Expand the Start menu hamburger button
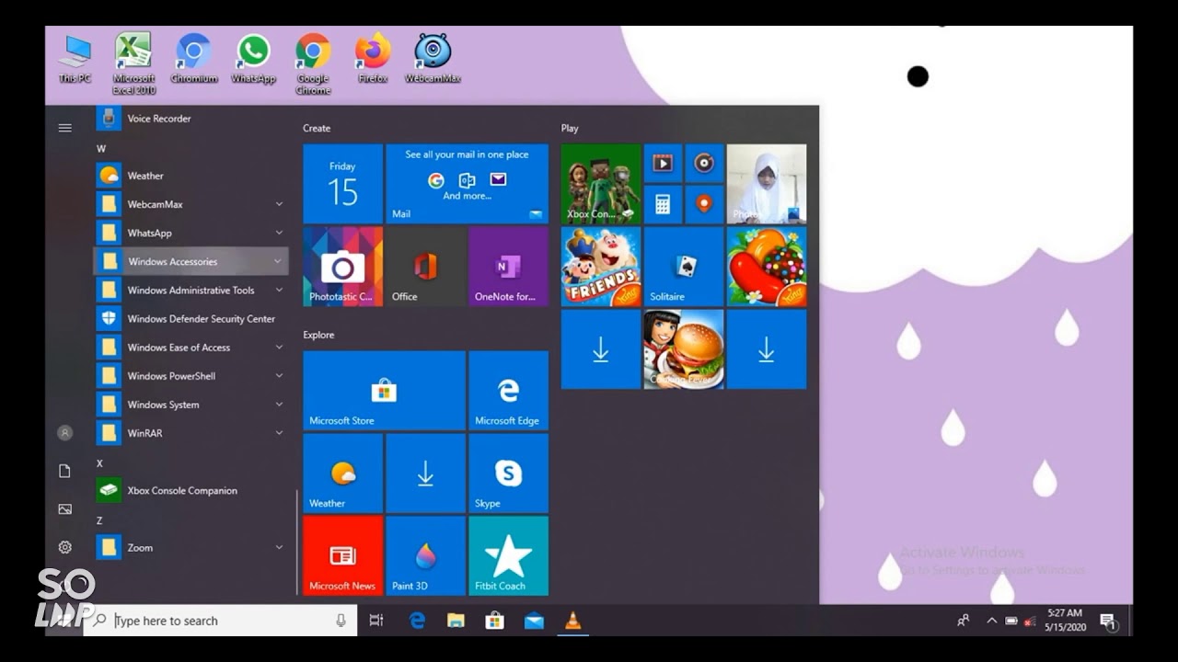This screenshot has width=1178, height=662. click(64, 128)
